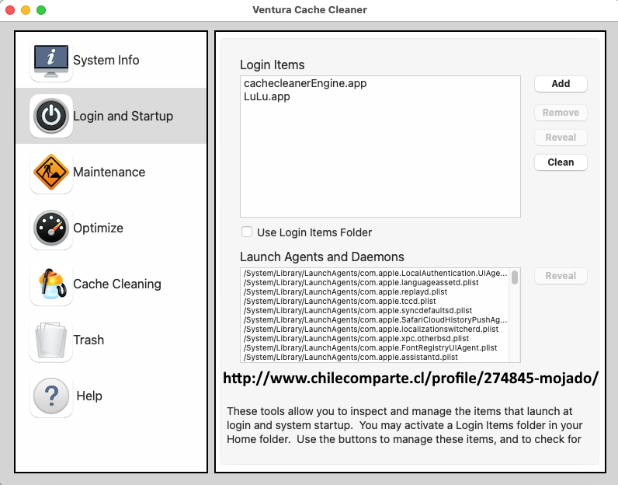This screenshot has width=618, height=485.
Task: Click the green zoom window button
Action: click(x=41, y=10)
